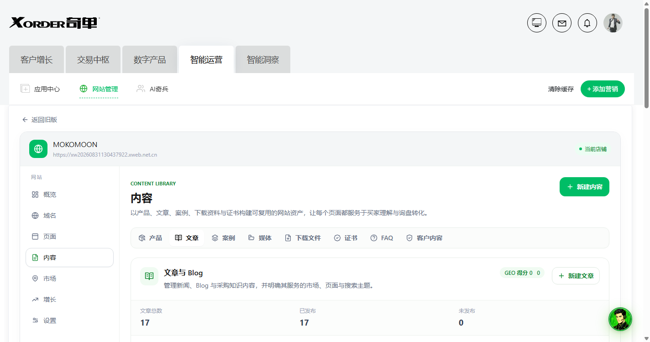Open 概览 in the site sidebar
This screenshot has width=650, height=342.
pyautogui.click(x=69, y=195)
